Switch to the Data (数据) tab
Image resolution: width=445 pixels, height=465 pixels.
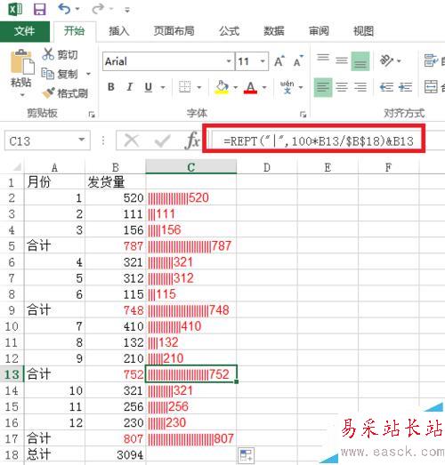point(274,31)
